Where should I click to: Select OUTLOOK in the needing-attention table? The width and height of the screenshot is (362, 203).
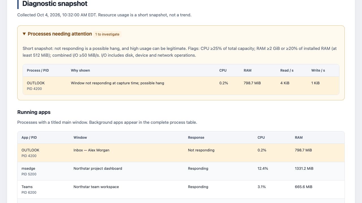click(36, 83)
